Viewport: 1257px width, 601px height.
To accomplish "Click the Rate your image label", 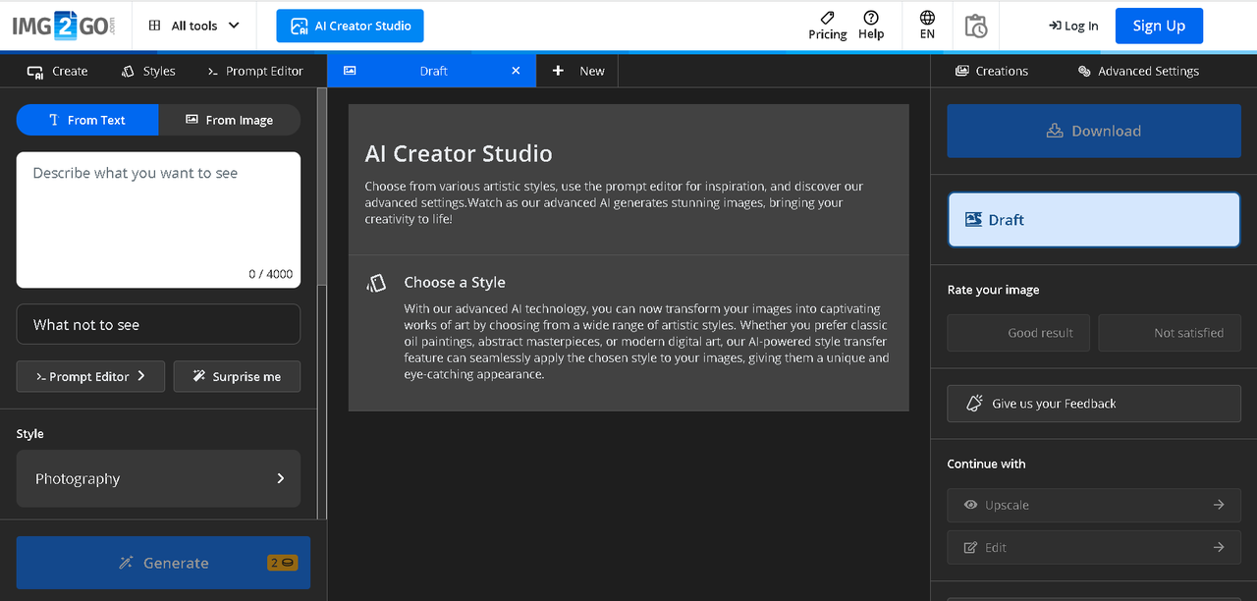I will (993, 290).
